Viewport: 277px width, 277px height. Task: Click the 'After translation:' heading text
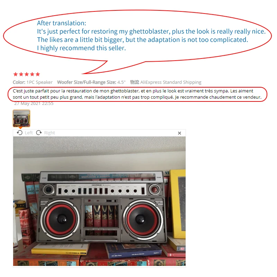point(62,23)
